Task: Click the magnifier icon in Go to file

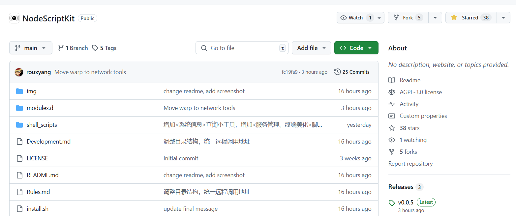Action: (x=204, y=48)
